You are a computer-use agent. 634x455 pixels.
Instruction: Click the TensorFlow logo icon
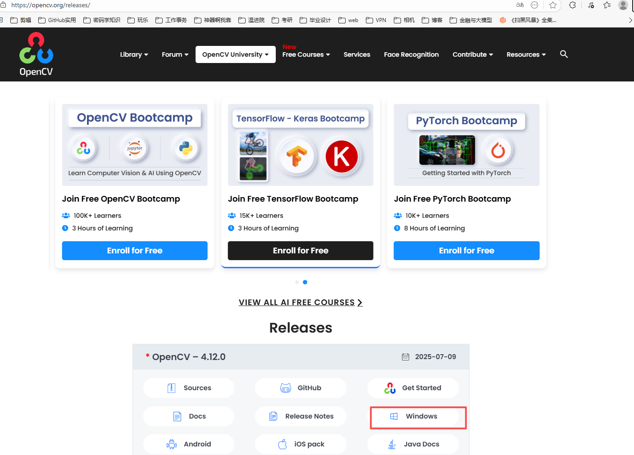tap(296, 157)
